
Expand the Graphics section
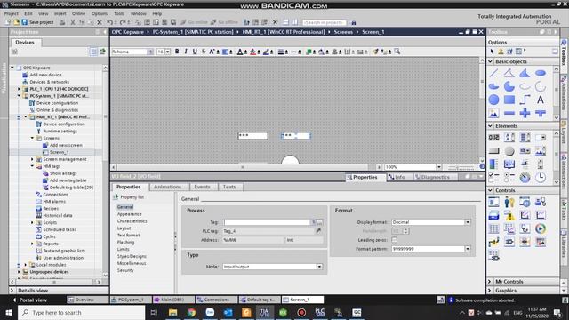pyautogui.click(x=490, y=291)
